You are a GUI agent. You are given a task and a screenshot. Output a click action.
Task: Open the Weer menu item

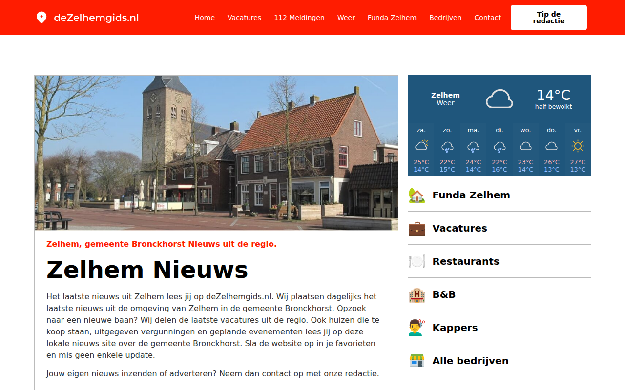coord(346,18)
